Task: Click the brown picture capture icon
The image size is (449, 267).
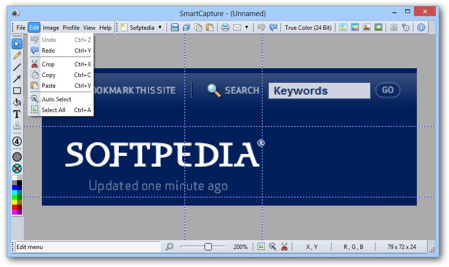Action: point(367,27)
